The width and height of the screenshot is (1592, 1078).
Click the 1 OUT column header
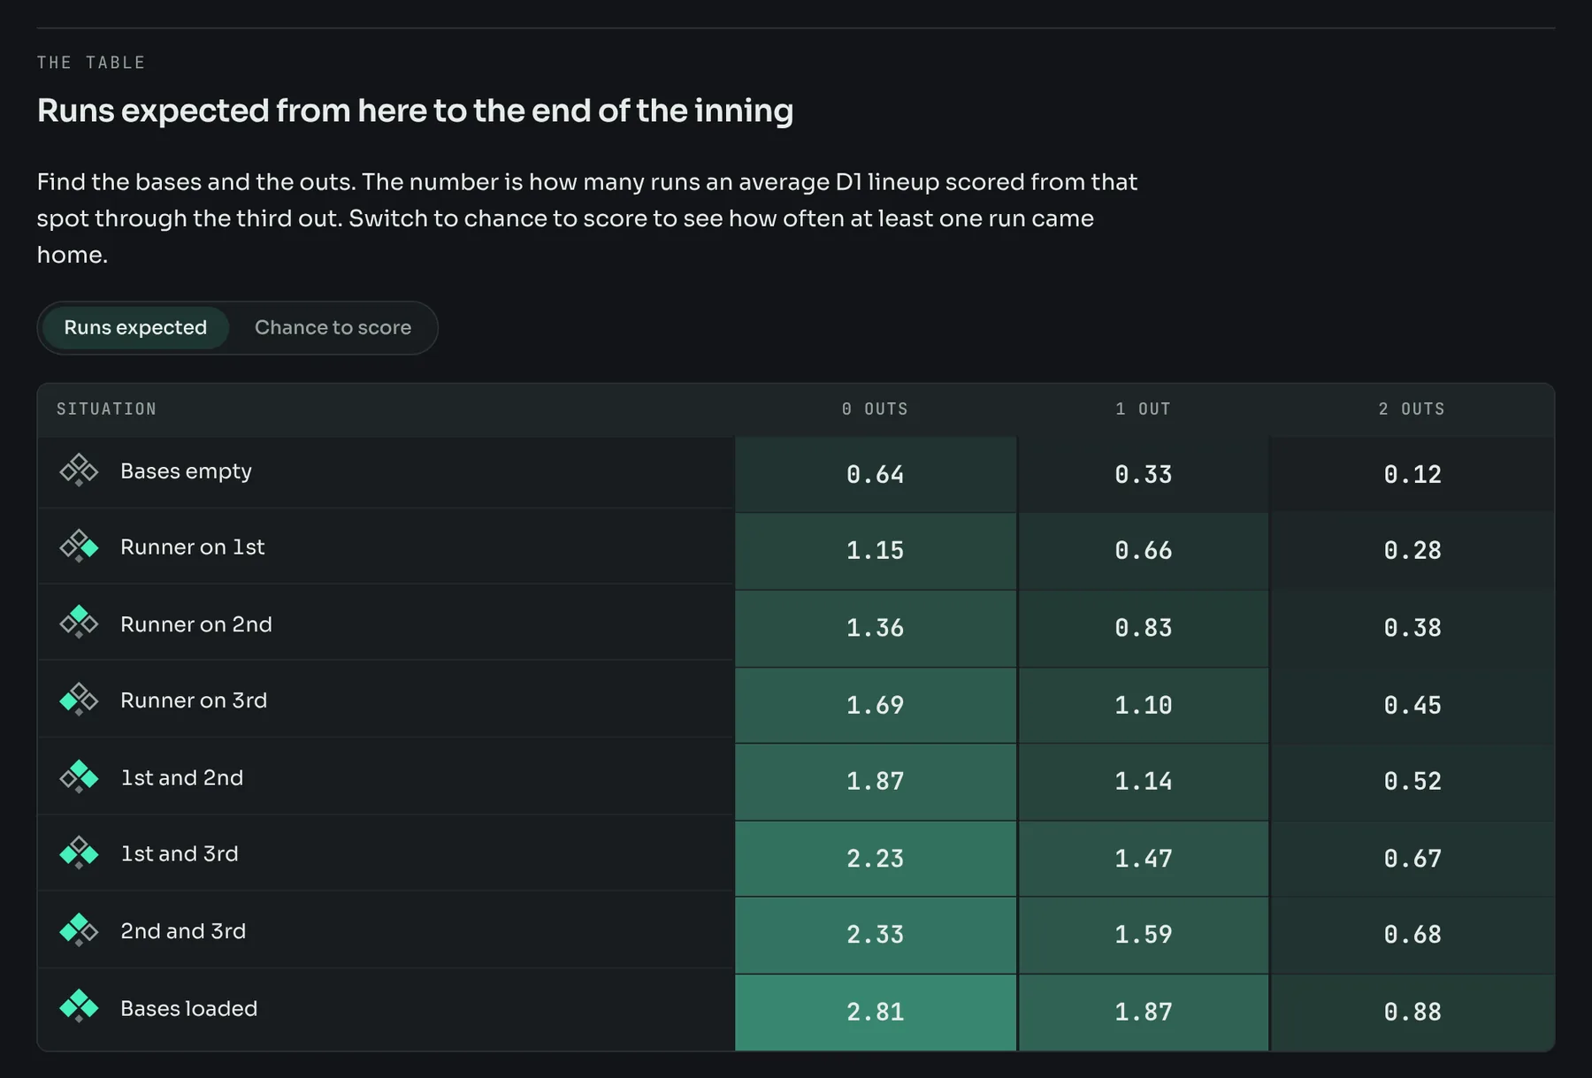[1143, 409]
